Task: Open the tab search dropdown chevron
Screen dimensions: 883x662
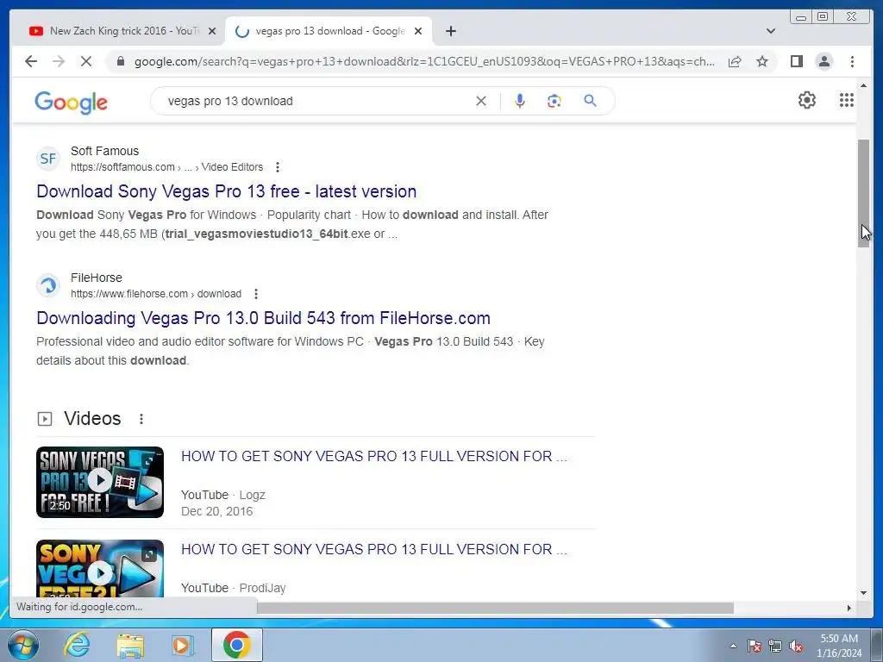Action: click(771, 31)
